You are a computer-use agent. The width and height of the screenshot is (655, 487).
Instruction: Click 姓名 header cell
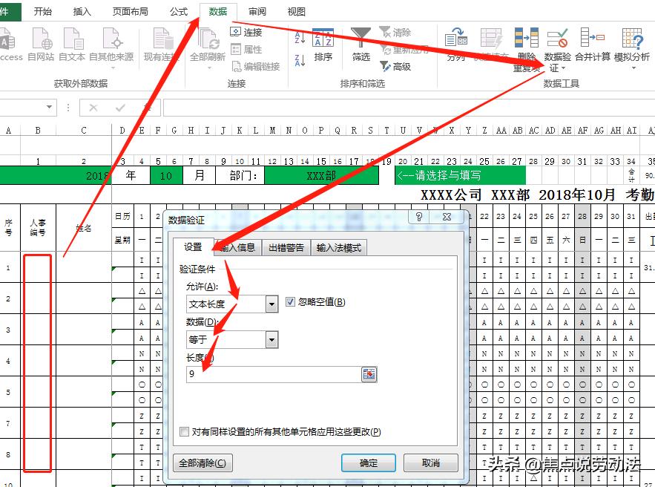pyautogui.click(x=84, y=227)
